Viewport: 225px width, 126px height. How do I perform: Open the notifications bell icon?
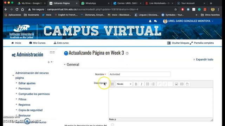click(x=150, y=21)
